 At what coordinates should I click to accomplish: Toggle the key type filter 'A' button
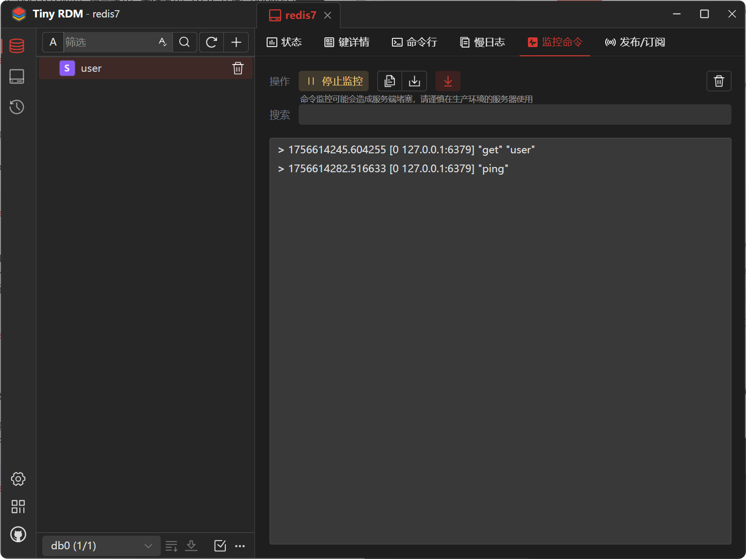(x=53, y=42)
